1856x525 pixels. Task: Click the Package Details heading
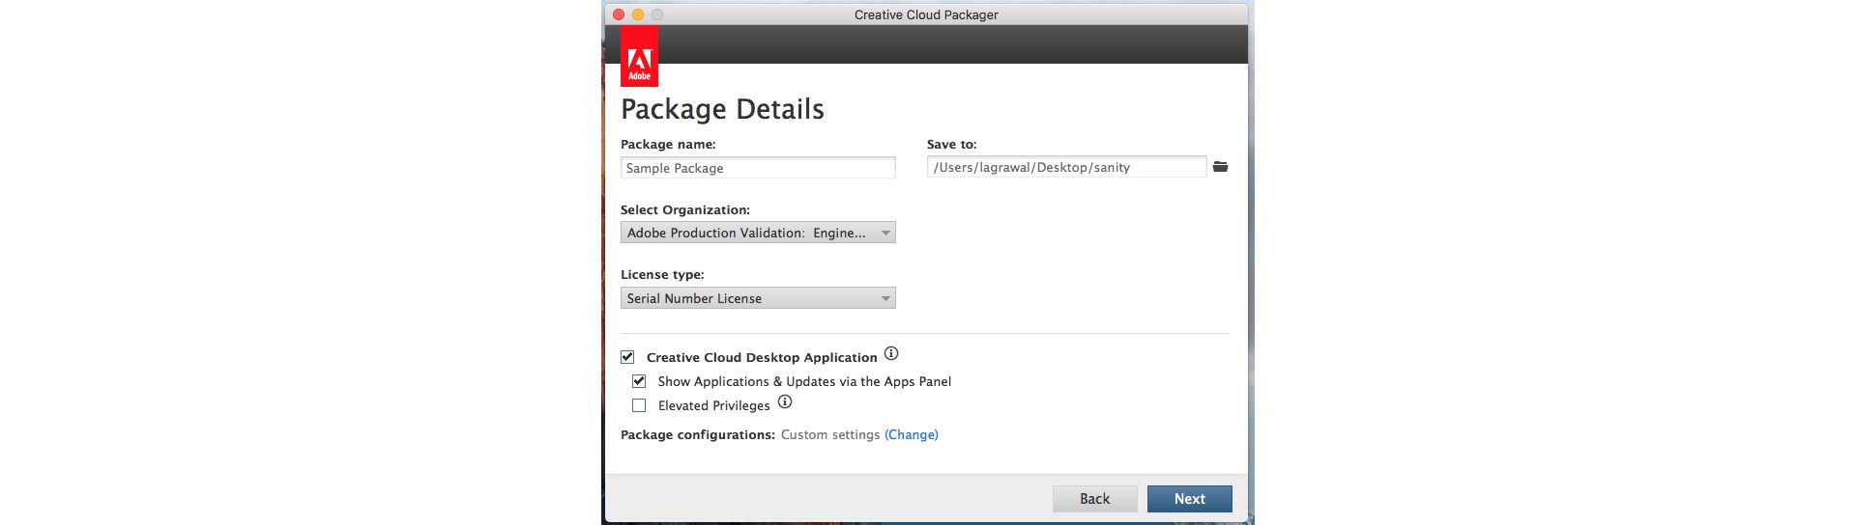[722, 109]
